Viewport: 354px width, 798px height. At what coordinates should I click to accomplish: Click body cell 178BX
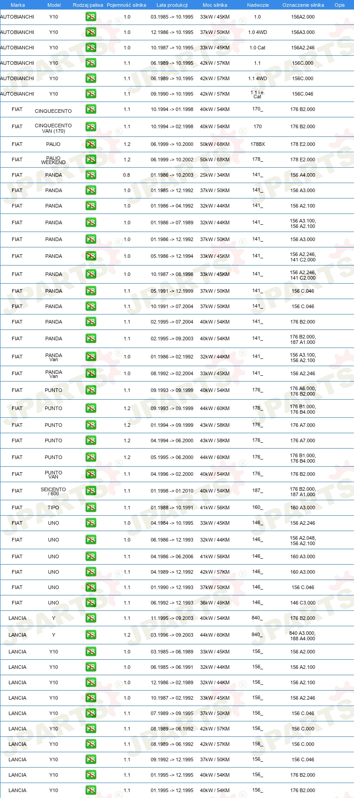pos(258,144)
